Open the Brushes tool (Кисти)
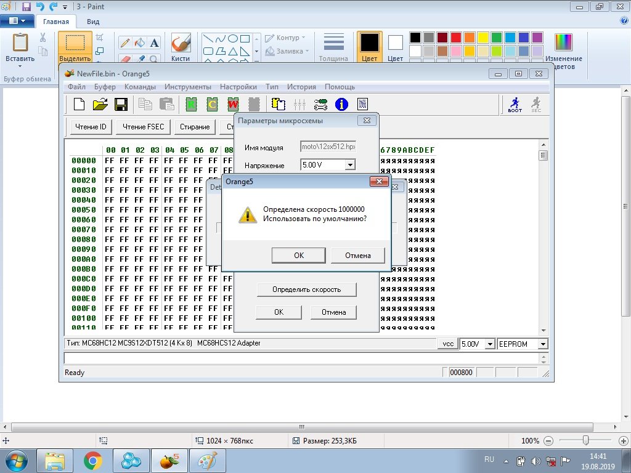 click(x=181, y=47)
